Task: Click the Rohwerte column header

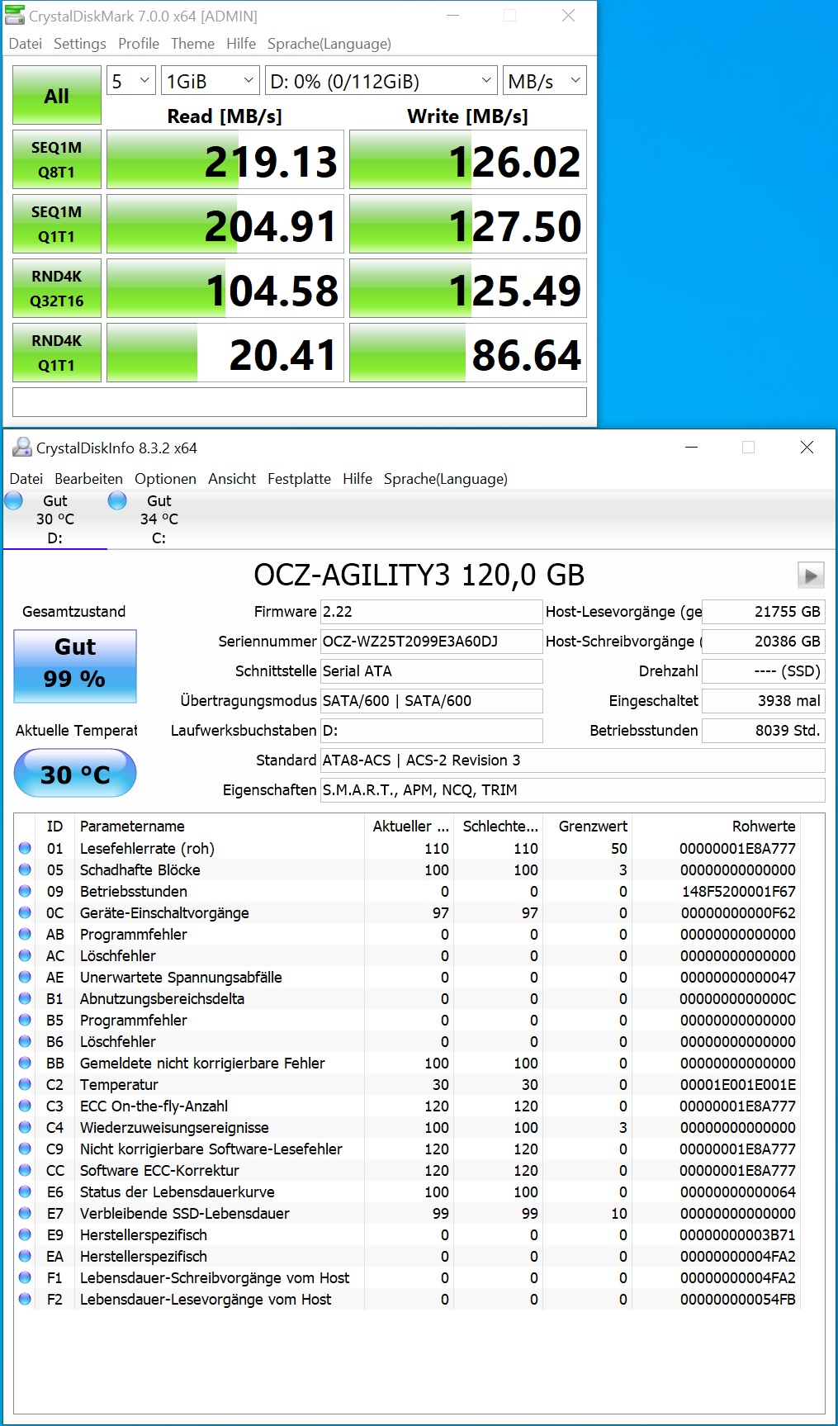Action: 717,827
